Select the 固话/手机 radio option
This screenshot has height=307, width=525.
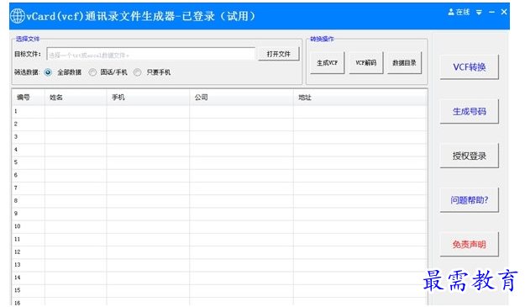coord(92,72)
